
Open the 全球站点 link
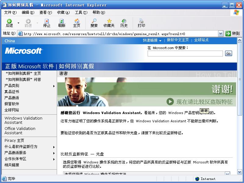click(201, 40)
